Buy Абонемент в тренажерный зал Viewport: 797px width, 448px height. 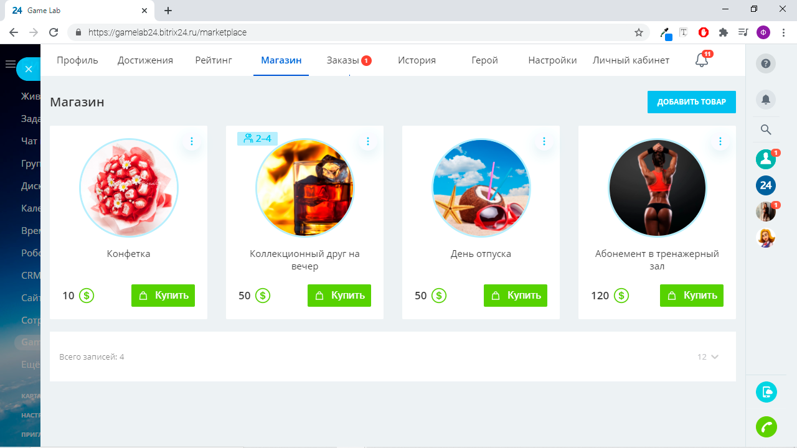coord(692,296)
